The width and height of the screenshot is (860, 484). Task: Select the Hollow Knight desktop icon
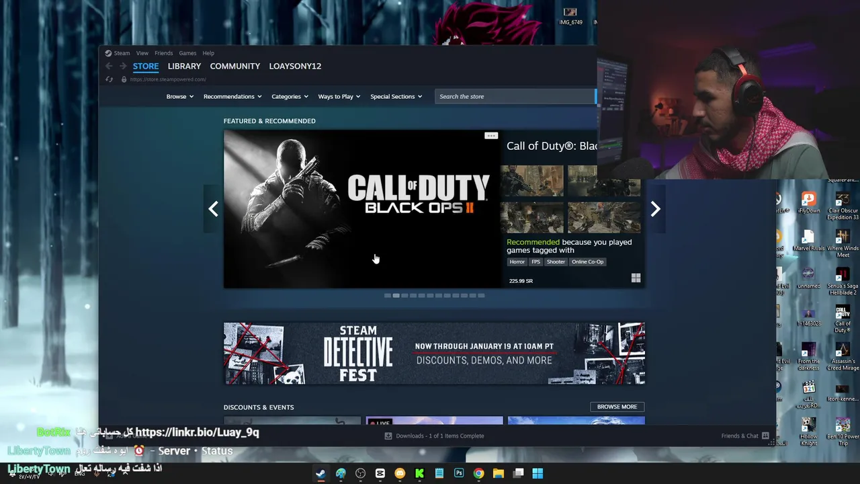(808, 432)
